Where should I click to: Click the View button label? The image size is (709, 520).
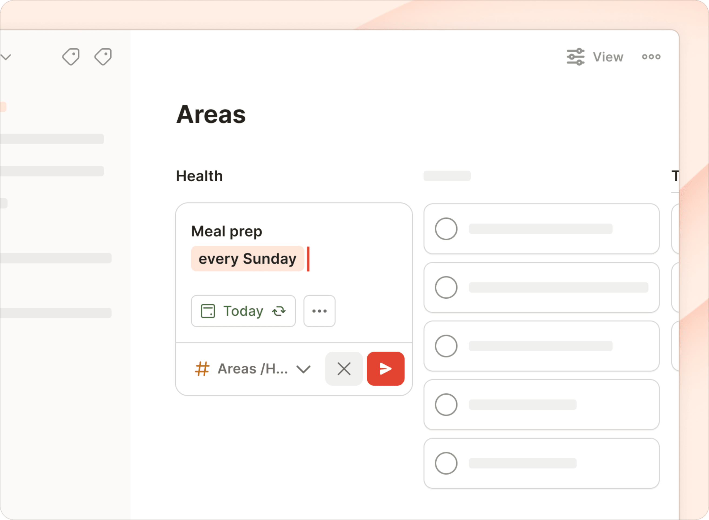pos(608,57)
